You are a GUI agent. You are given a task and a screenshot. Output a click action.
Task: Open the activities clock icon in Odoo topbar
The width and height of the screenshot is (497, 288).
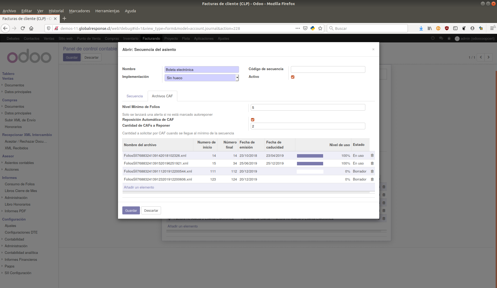(x=433, y=38)
